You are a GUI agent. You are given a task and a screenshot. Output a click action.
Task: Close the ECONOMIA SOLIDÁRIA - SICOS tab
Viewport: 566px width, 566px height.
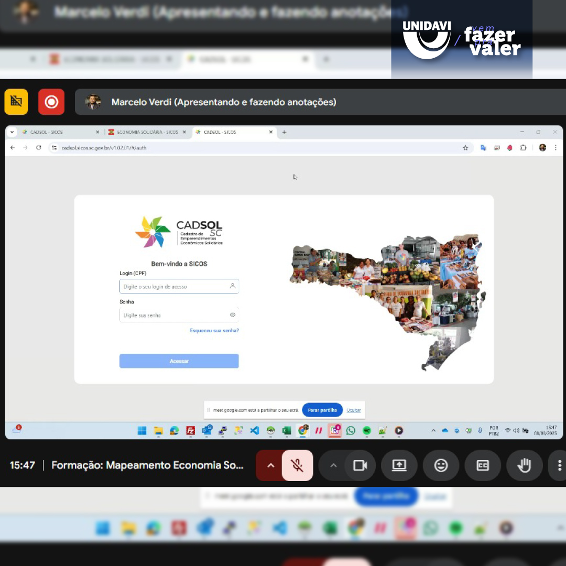[184, 132]
